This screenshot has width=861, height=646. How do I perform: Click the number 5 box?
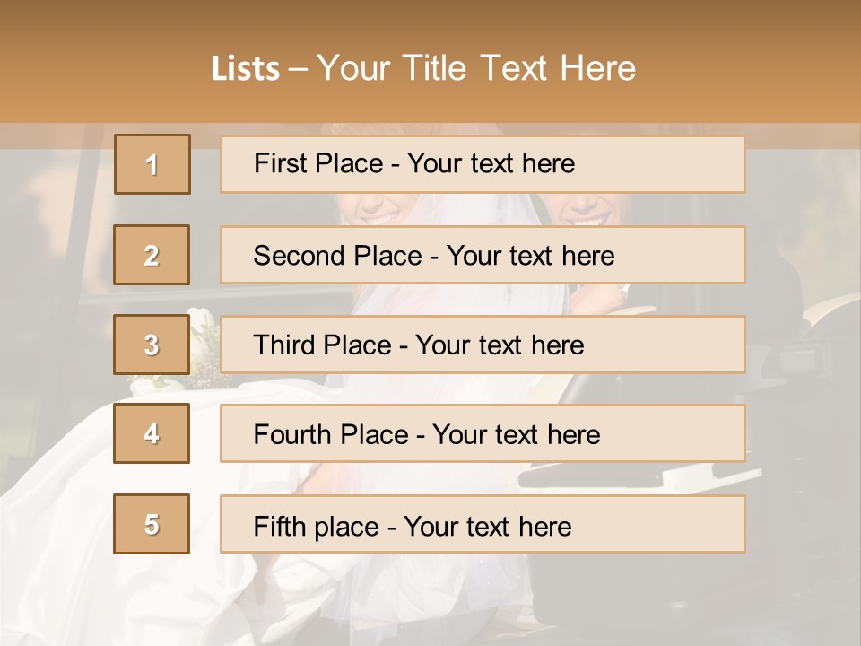152,524
